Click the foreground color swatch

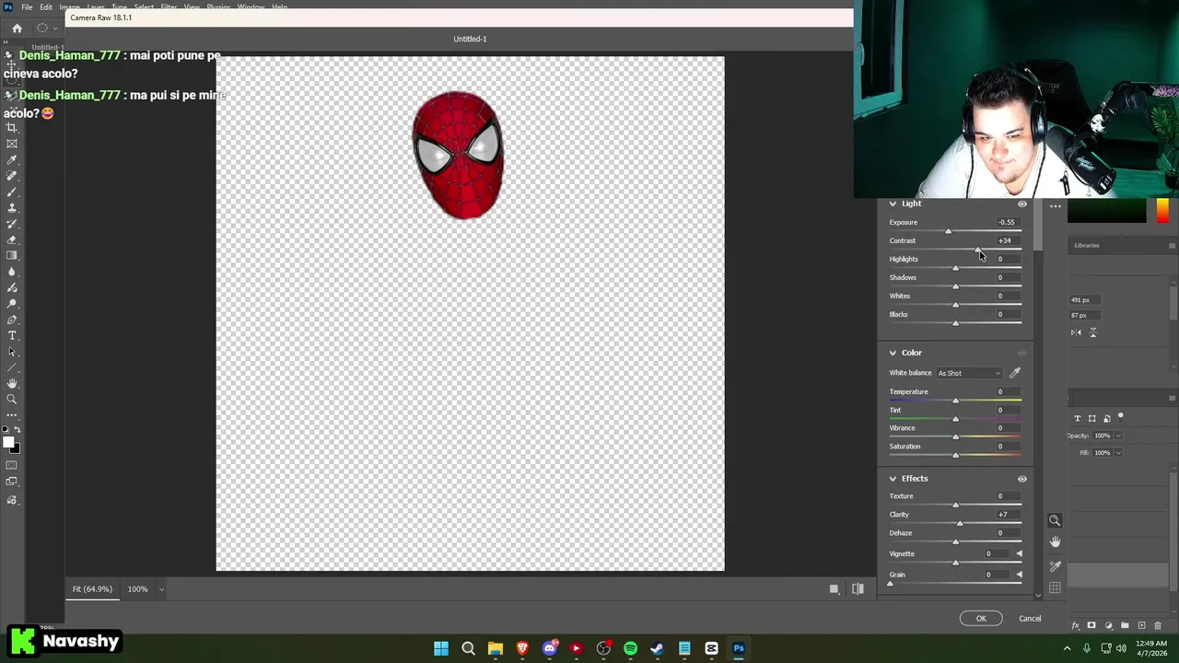[x=8, y=443]
